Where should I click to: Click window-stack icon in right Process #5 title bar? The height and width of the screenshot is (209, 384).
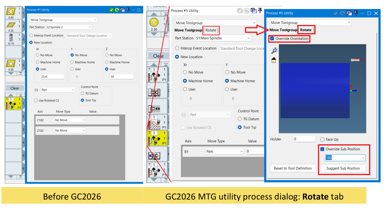(x=349, y=13)
